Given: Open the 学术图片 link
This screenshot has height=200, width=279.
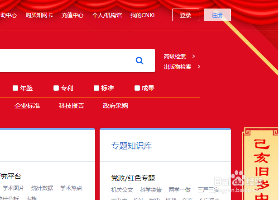Looking at the screenshot, I should (x=13, y=188).
